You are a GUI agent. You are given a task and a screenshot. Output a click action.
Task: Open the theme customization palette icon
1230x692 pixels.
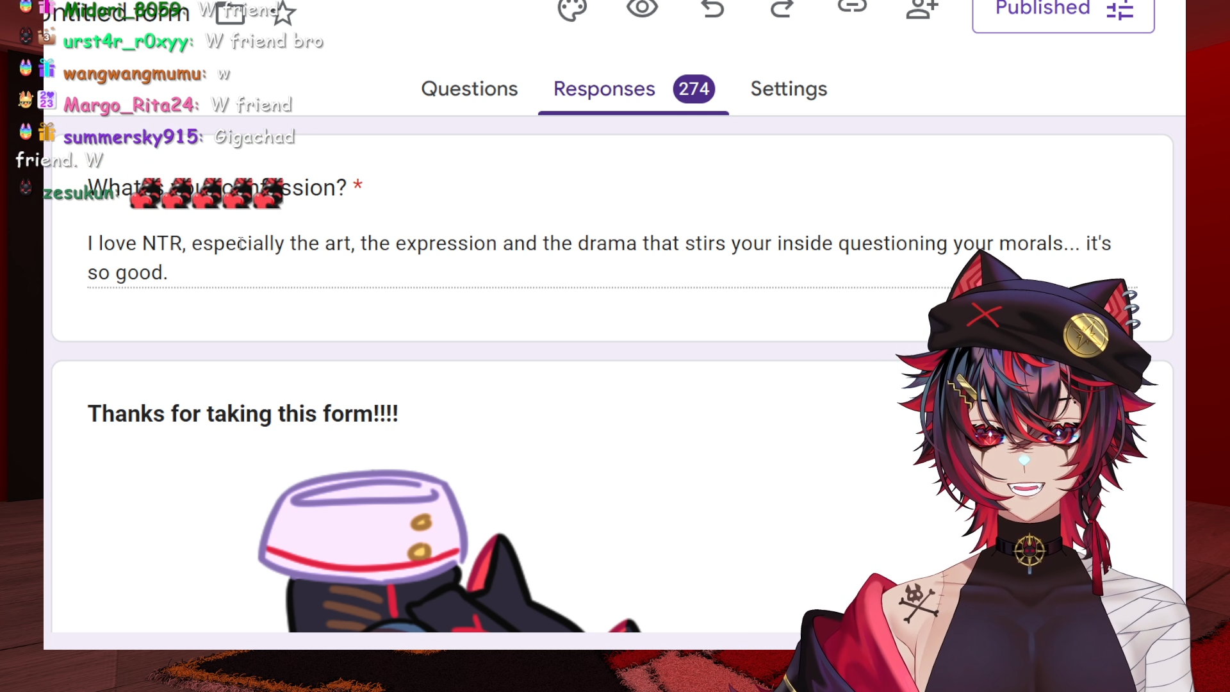pyautogui.click(x=572, y=9)
